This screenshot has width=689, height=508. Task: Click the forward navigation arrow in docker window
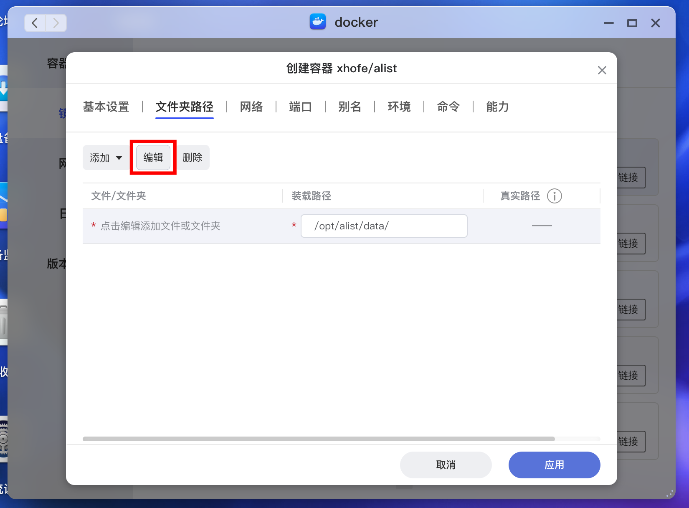[x=56, y=23]
